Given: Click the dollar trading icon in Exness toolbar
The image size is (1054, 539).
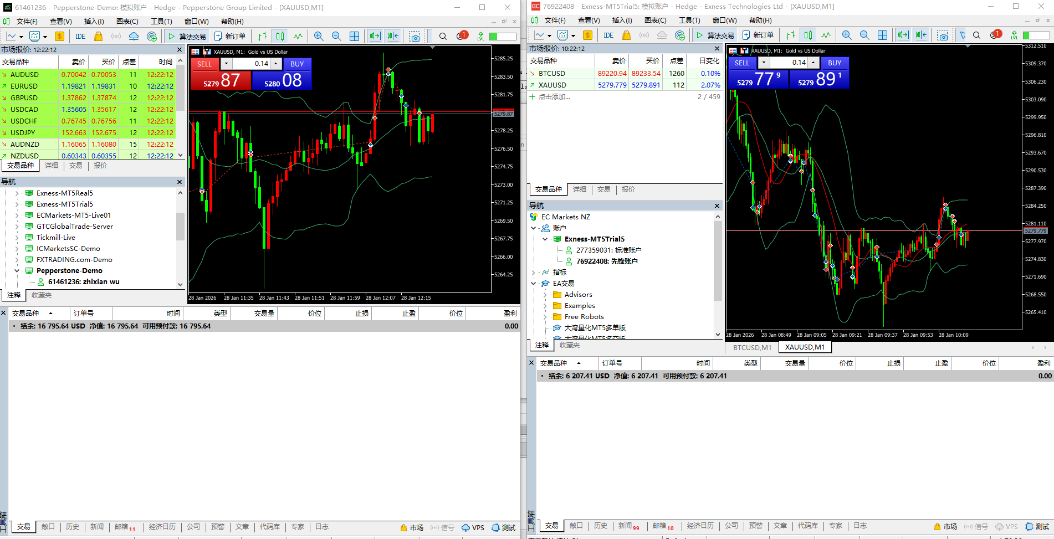Looking at the screenshot, I should (587, 35).
